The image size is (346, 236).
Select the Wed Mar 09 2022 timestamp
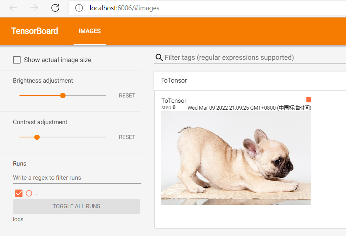coord(249,108)
